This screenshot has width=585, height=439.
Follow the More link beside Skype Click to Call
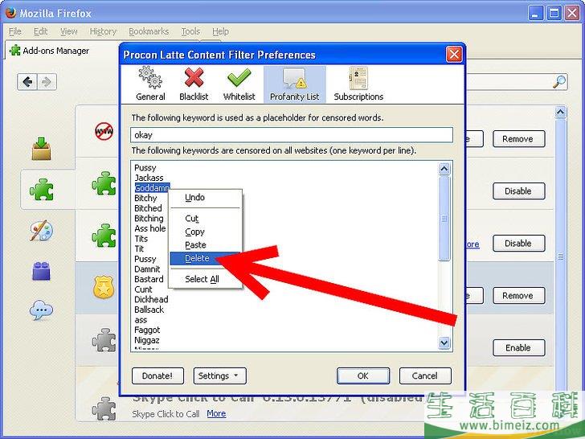[216, 413]
